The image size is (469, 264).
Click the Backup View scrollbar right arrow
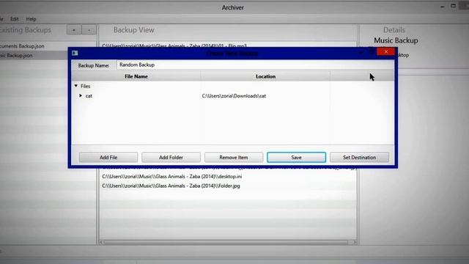point(355,242)
